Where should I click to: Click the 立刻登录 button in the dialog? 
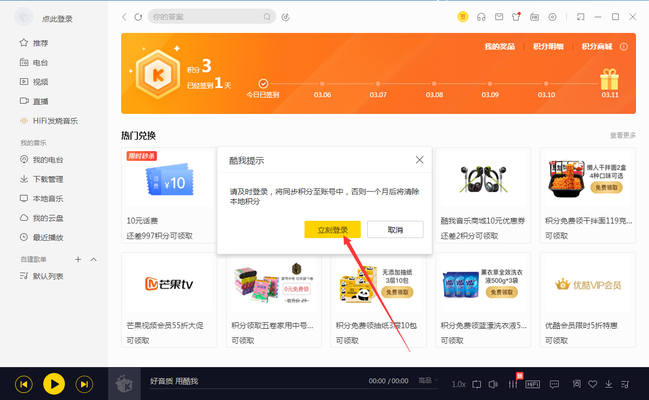[x=332, y=229]
